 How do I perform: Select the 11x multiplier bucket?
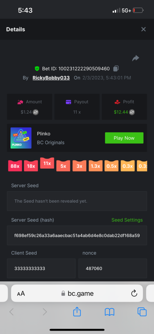[47, 163]
